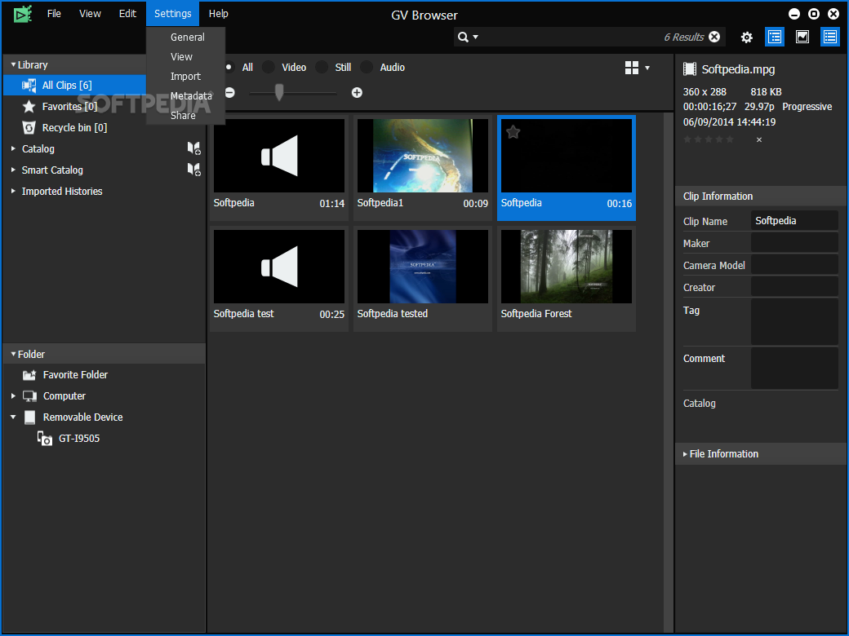Click the film strip icon beside Softpedia.mpg
Viewport: 849px width, 636px height.
690,69
